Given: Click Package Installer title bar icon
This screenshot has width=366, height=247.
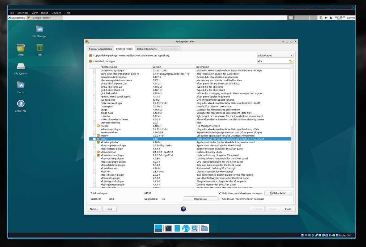Looking at the screenshot, I should (x=87, y=41).
